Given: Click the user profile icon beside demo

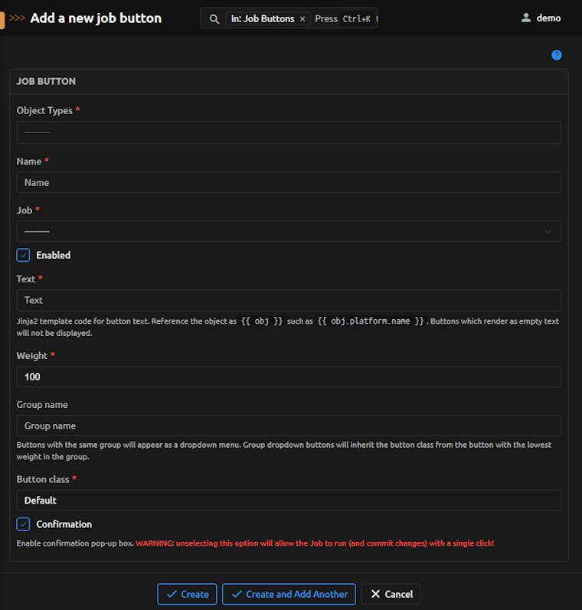Looking at the screenshot, I should (526, 18).
